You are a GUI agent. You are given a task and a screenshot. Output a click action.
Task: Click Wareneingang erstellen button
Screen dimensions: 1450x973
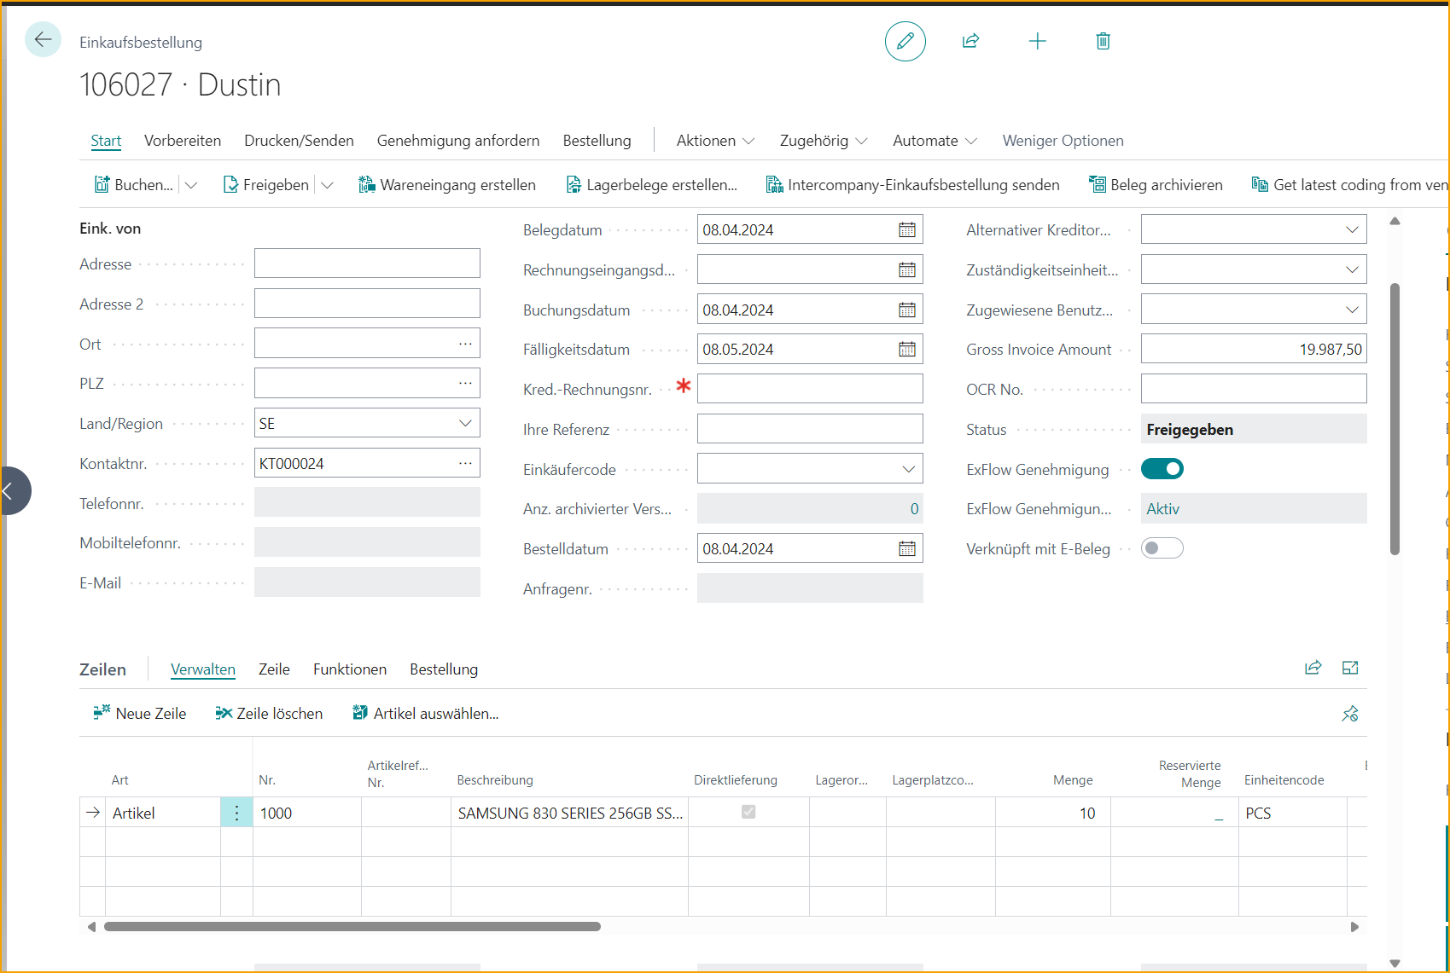click(447, 185)
